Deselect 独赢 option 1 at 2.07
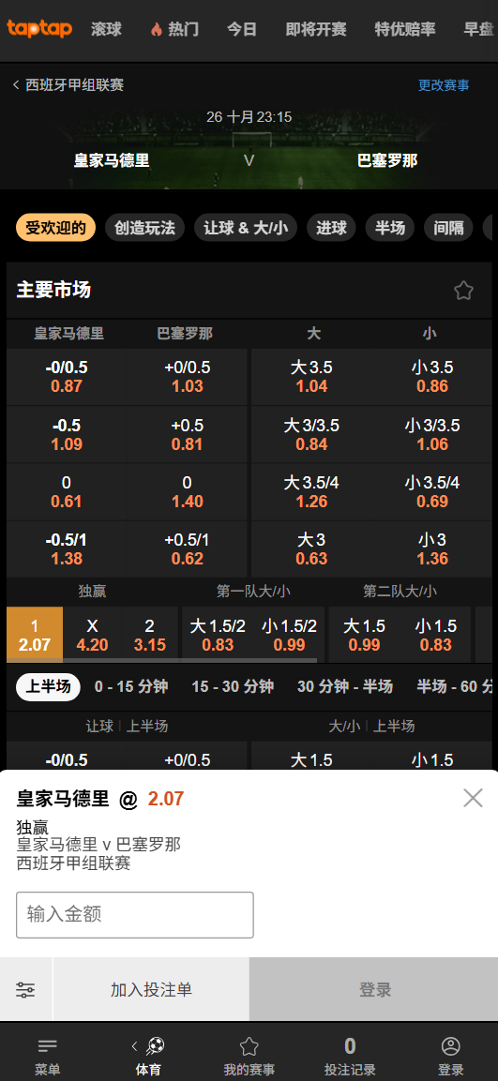The height and width of the screenshot is (1081, 498). 35,635
